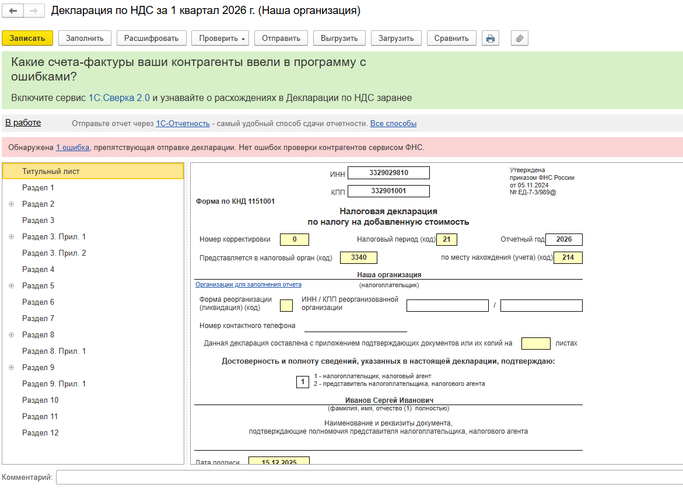Click the по месту нахождения code 214
Screen dimensions: 683x488
click(x=568, y=258)
